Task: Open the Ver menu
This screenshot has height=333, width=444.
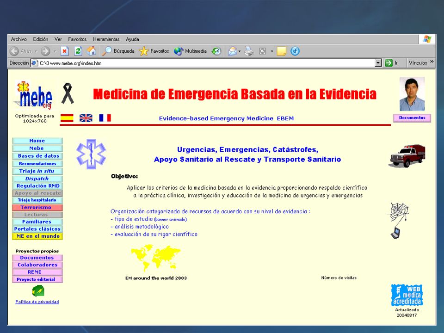Action: pos(58,39)
